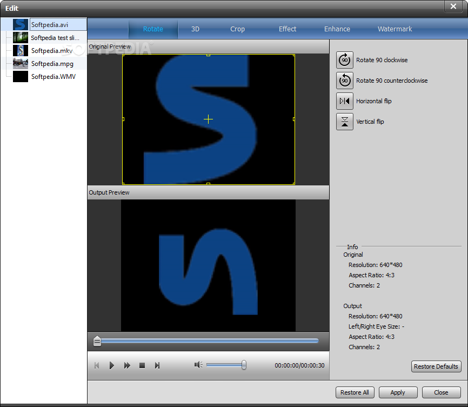Click 'Left/Right Eye Size: -' text
This screenshot has width=468, height=407.
[x=376, y=326]
